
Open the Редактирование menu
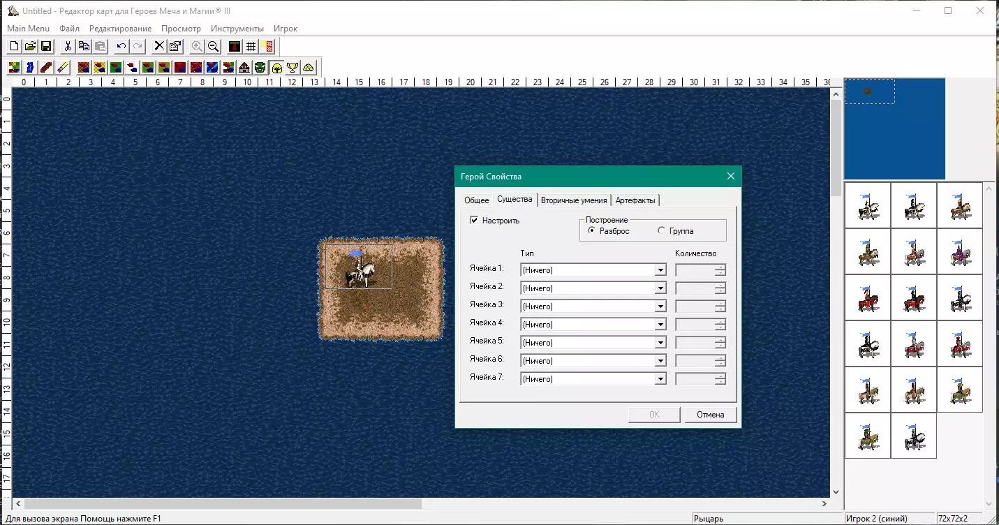(x=120, y=29)
